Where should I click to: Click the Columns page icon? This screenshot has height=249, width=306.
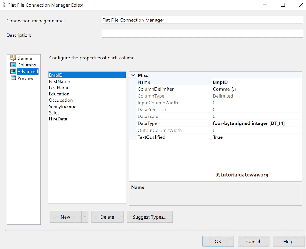tap(13, 65)
